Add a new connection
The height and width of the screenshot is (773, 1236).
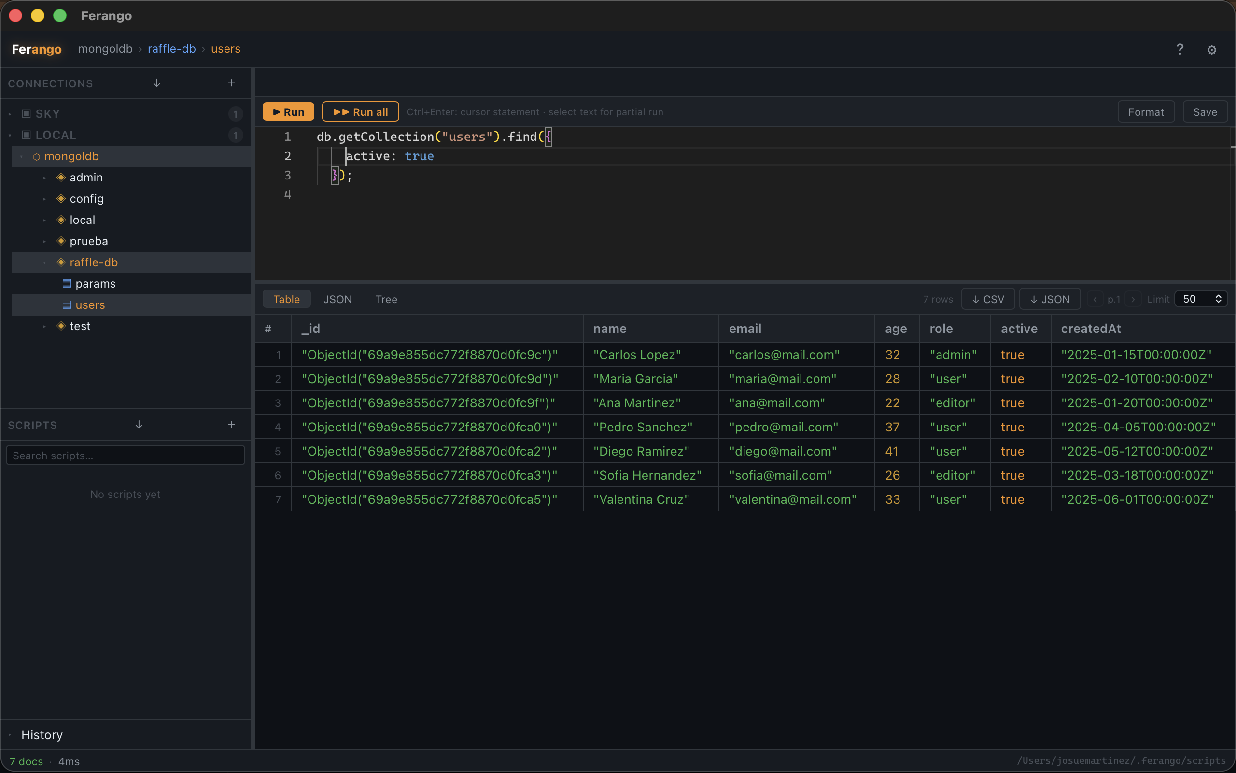point(231,83)
